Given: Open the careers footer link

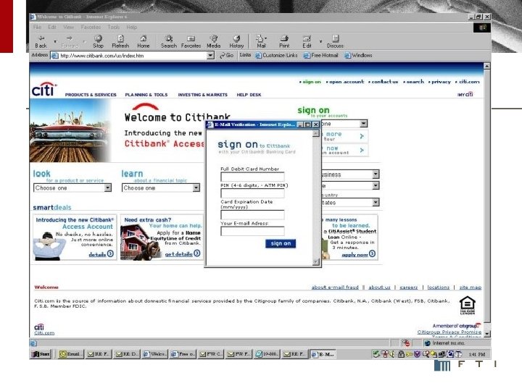Looking at the screenshot, I should pyautogui.click(x=408, y=287).
